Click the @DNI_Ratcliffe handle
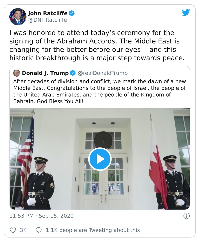Image resolution: width=200 pixels, height=242 pixels. [x=47, y=20]
